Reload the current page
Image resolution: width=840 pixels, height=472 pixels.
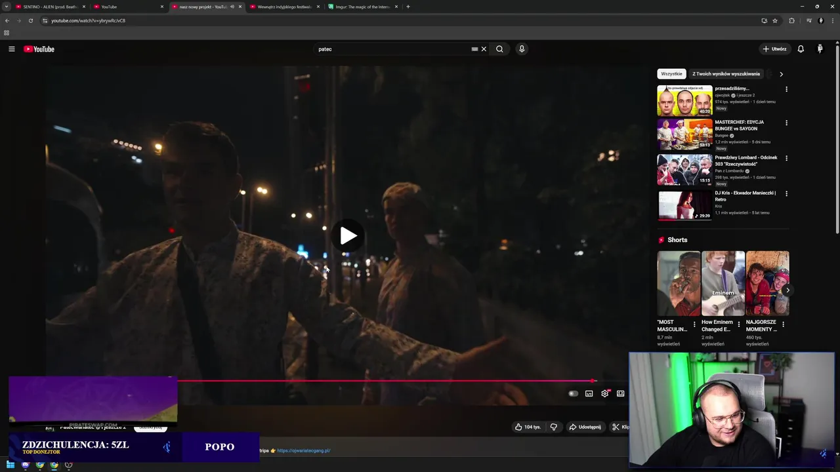(x=30, y=20)
